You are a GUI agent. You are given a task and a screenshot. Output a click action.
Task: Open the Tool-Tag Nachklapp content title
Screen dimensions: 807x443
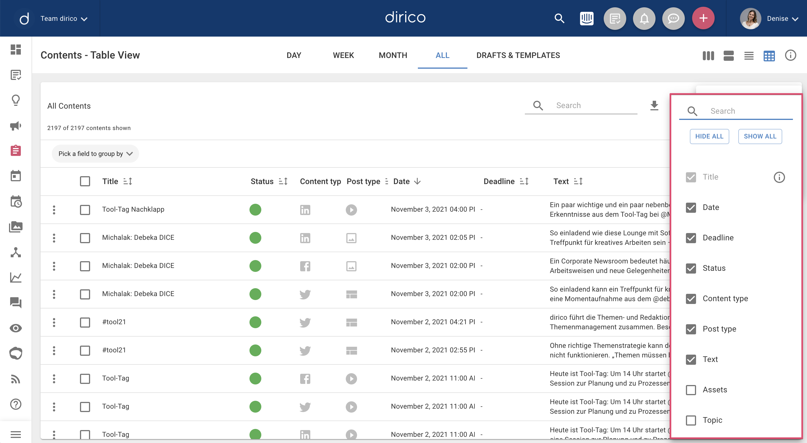pos(133,209)
